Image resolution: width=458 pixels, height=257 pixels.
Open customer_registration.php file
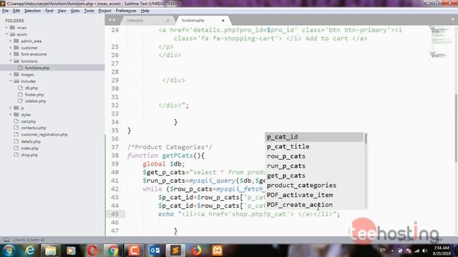pyautogui.click(x=44, y=135)
